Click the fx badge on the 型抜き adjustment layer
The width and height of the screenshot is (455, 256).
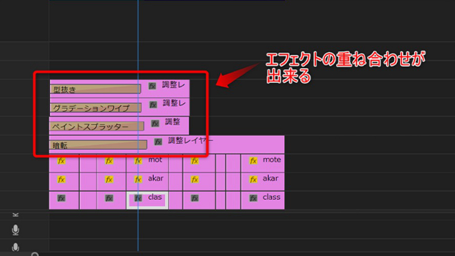coord(152,86)
